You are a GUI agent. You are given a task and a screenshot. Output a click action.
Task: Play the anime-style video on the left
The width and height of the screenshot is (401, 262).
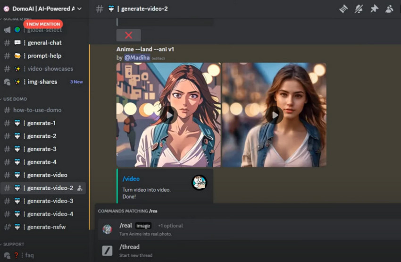coord(168,115)
